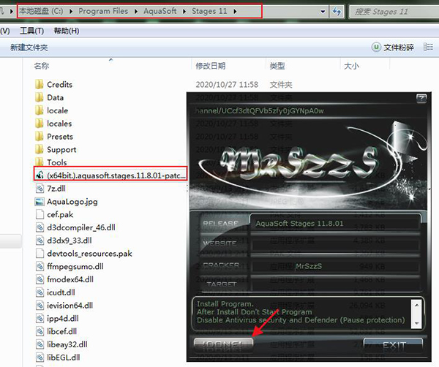Click the EXIT button in patcher
This screenshot has height=367, width=439.
(x=393, y=346)
